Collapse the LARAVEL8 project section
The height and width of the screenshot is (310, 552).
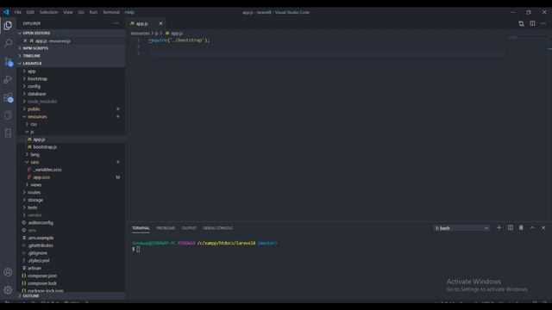[x=71, y=63]
